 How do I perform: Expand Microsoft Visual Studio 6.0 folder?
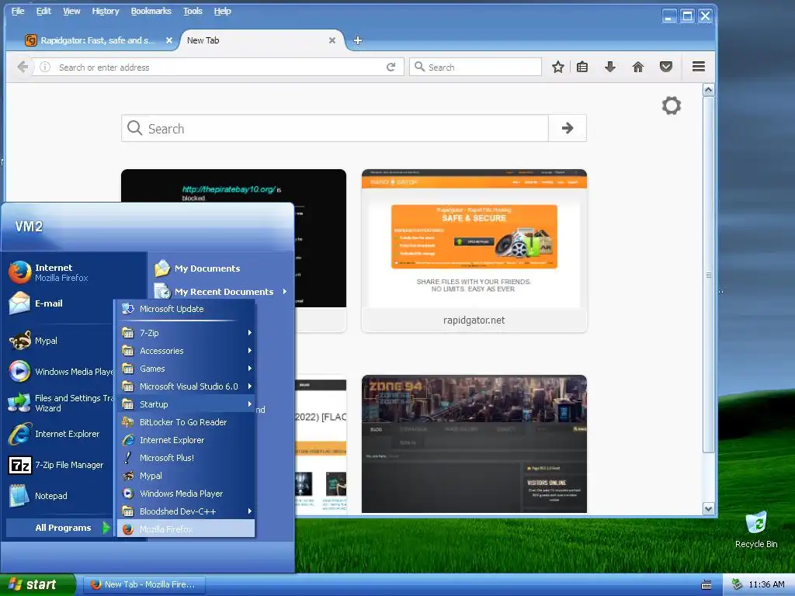(x=186, y=386)
